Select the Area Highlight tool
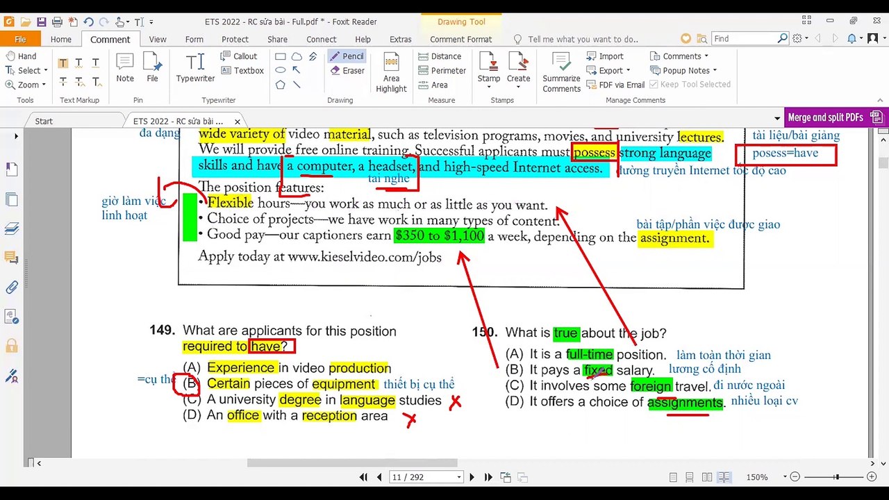Viewport: 889px width, 500px height. pyautogui.click(x=391, y=72)
